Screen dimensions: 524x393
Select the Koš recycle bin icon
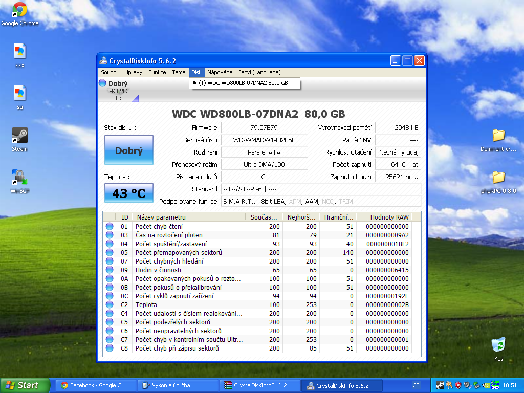498,349
